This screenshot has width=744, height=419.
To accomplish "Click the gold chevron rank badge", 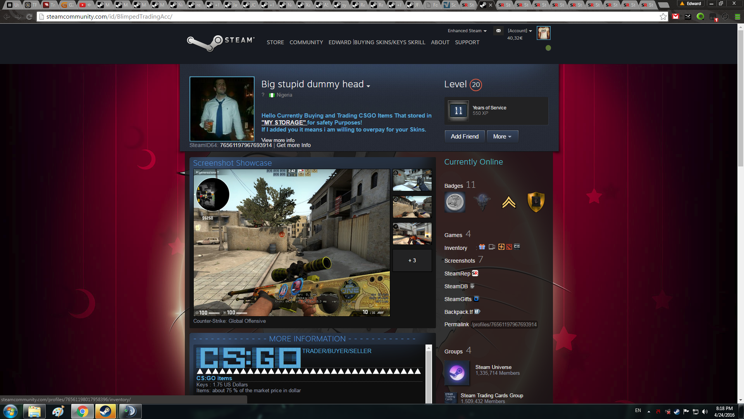I will click(x=509, y=202).
